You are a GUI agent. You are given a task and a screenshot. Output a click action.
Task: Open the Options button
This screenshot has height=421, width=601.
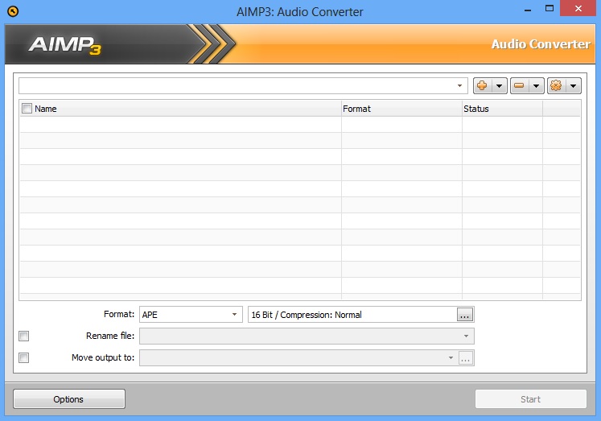(x=69, y=399)
